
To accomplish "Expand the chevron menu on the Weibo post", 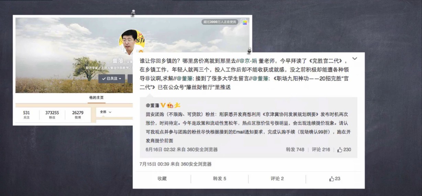I will pos(355,59).
